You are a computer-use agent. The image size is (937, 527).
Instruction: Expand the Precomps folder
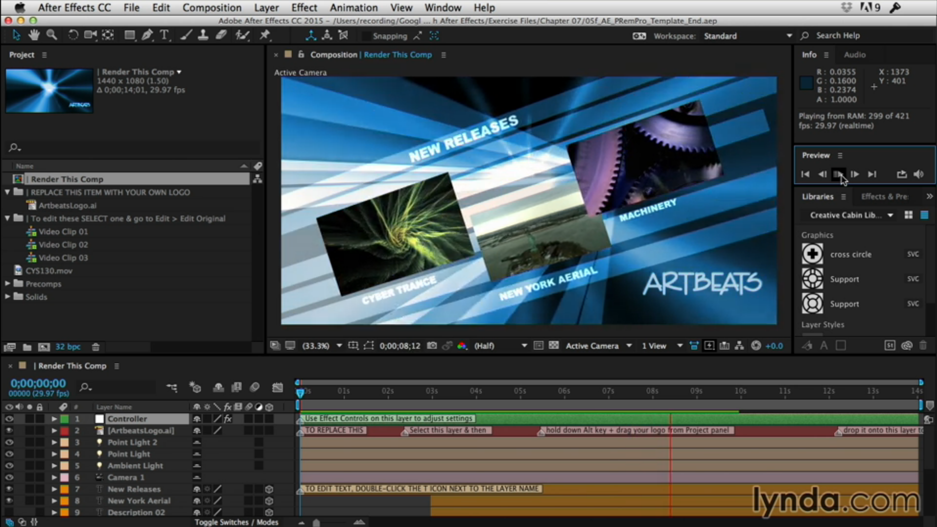pyautogui.click(x=7, y=283)
